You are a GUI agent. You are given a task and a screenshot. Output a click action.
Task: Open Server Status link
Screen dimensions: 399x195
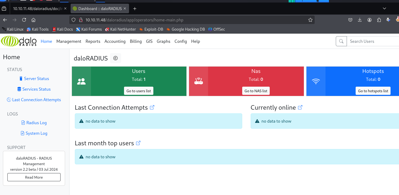tap(34, 78)
